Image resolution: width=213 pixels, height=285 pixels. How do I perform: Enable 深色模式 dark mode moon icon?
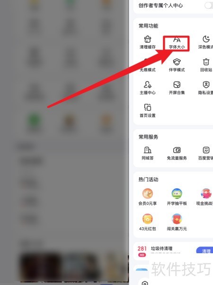(206, 43)
